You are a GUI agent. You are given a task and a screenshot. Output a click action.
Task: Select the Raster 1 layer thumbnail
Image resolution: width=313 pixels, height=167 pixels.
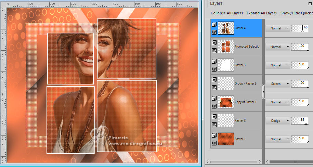tap(226, 139)
